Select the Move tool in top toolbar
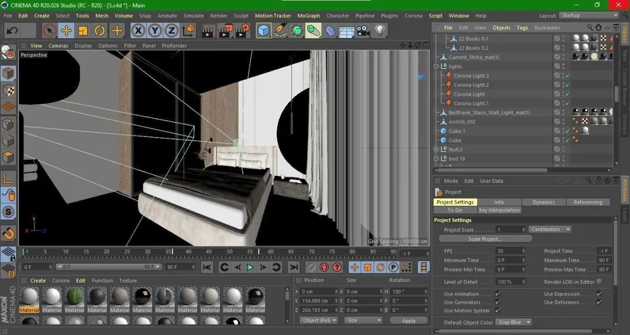 click(66, 31)
